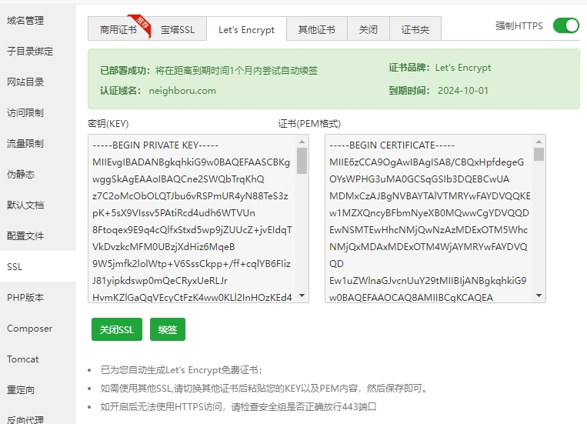Screen dimensions: 587x424
Task: Click inside the 证书(PEM格式) text area
Action: (429, 219)
